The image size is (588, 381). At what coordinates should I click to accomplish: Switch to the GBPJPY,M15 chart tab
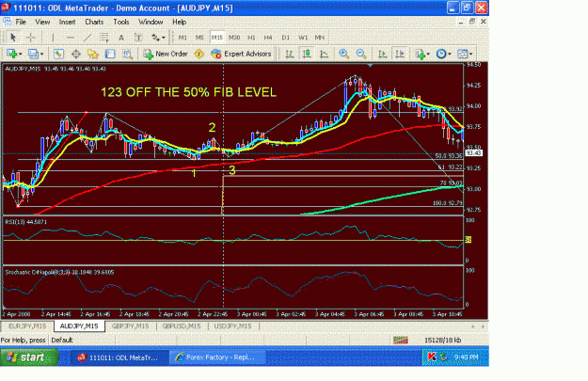tap(131, 326)
